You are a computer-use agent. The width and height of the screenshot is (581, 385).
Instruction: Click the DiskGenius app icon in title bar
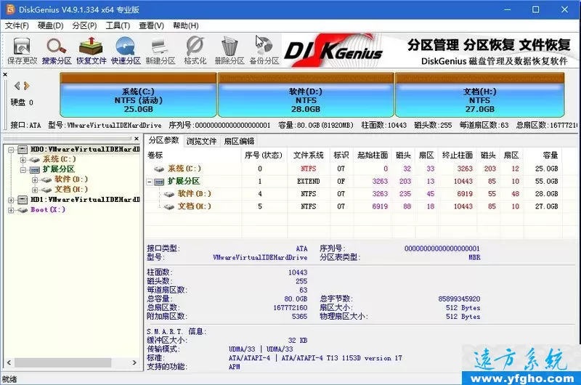(10, 9)
